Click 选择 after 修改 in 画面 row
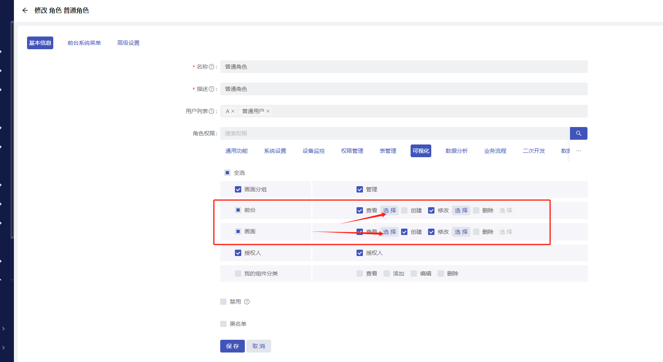Image resolution: width=663 pixels, height=362 pixels. (x=461, y=232)
